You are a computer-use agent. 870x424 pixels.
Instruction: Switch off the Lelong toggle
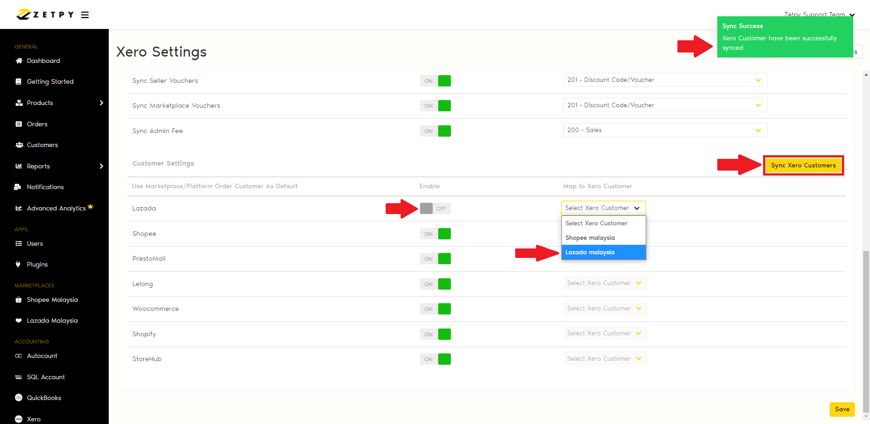pyautogui.click(x=435, y=284)
